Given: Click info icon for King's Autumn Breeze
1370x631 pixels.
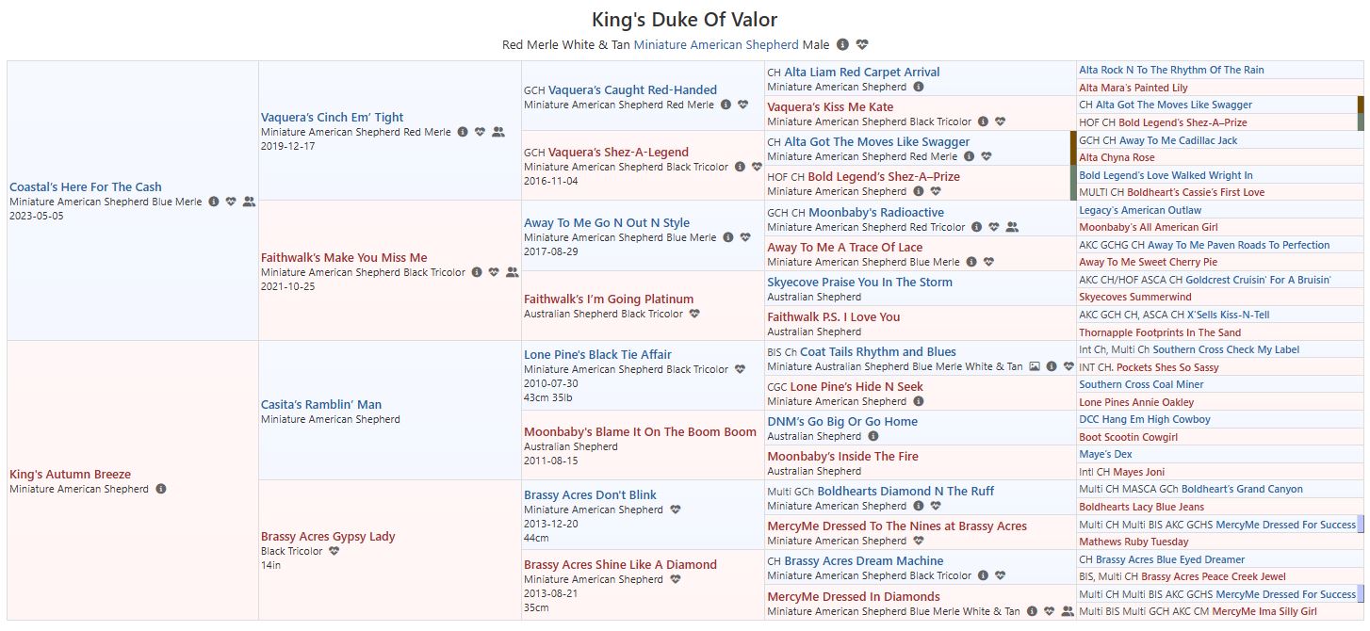Looking at the screenshot, I should pyautogui.click(x=161, y=489).
